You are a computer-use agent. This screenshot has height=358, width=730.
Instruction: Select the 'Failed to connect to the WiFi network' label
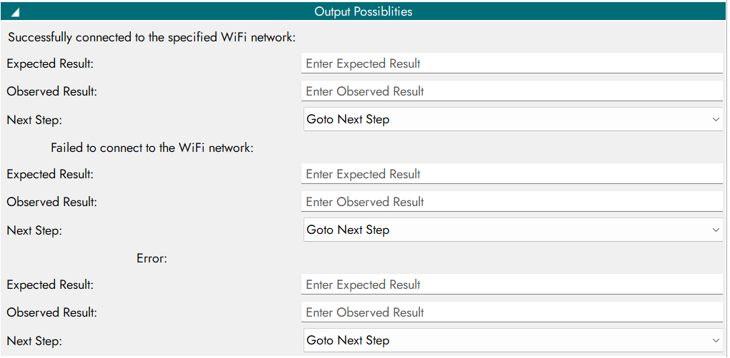(152, 148)
